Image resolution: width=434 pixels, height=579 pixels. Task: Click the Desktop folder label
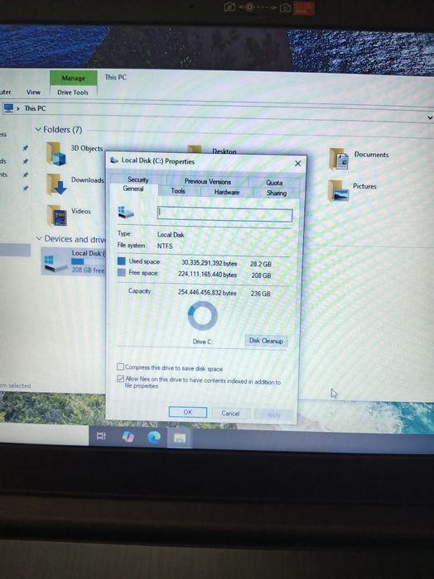tap(224, 151)
